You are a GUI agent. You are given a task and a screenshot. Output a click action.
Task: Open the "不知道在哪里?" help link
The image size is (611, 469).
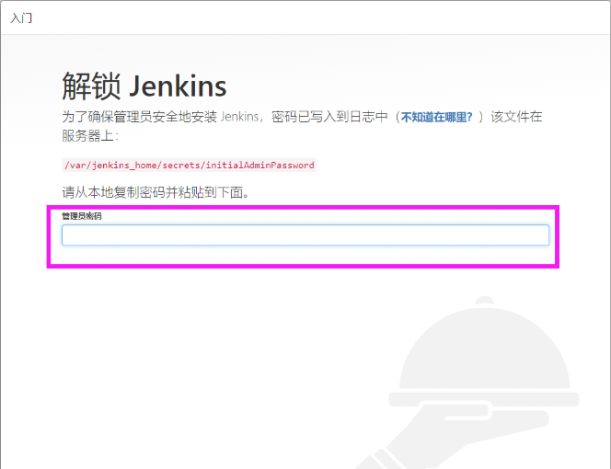tap(437, 117)
